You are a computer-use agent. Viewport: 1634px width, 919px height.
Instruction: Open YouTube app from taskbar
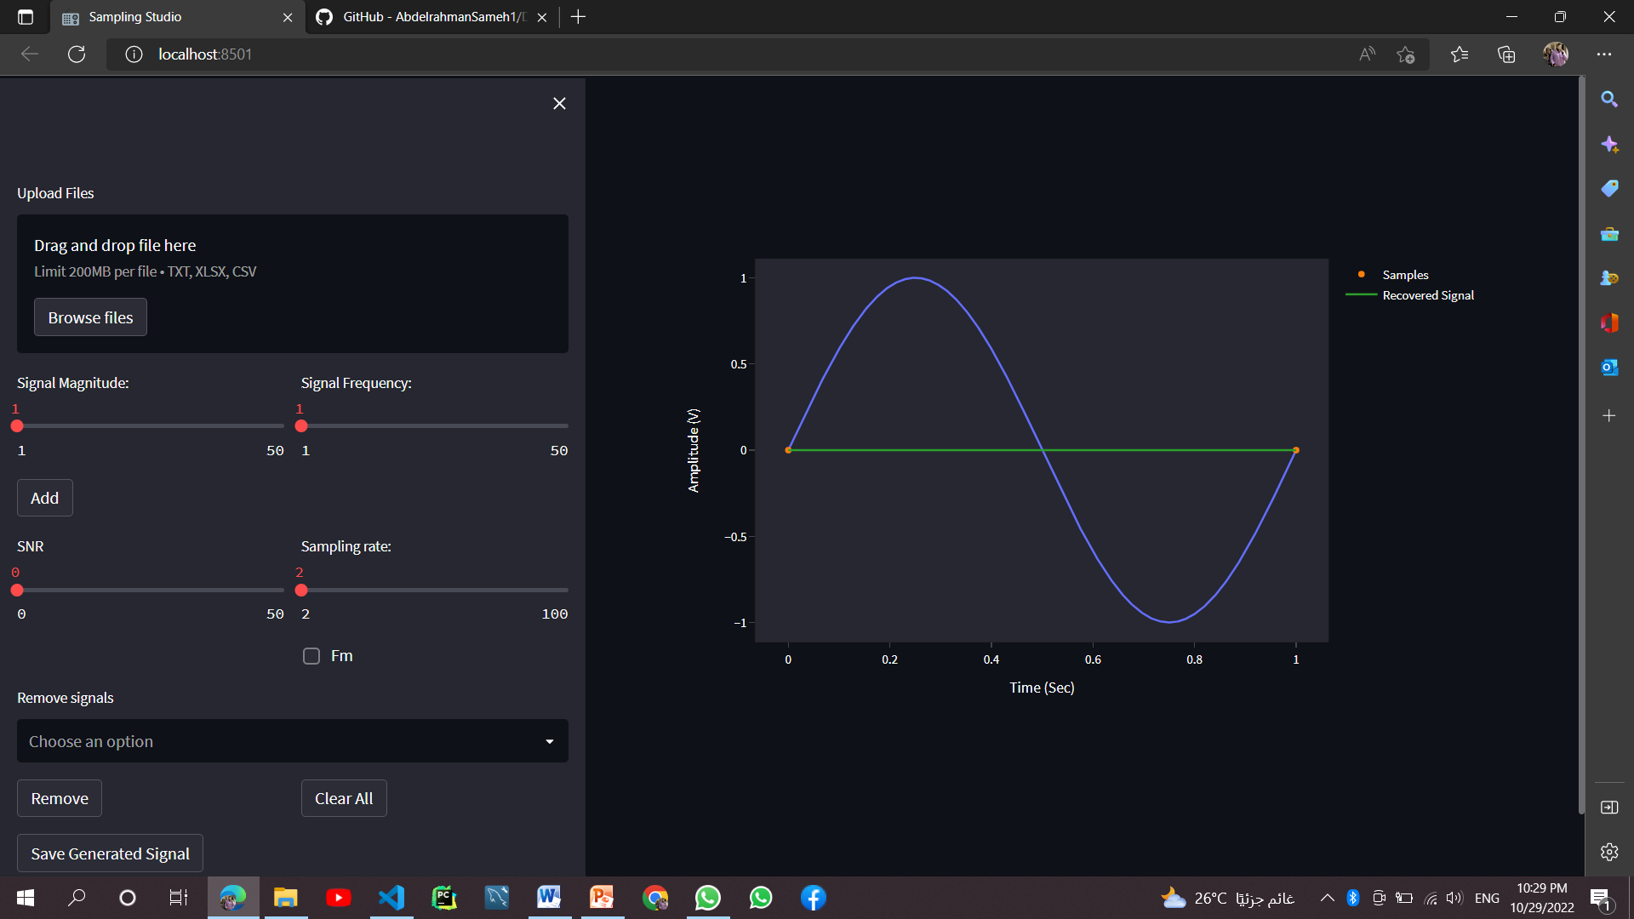(x=339, y=898)
